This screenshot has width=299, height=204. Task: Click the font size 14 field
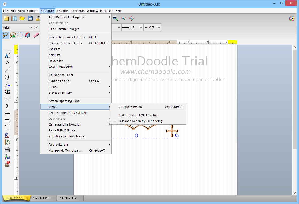click(x=36, y=28)
